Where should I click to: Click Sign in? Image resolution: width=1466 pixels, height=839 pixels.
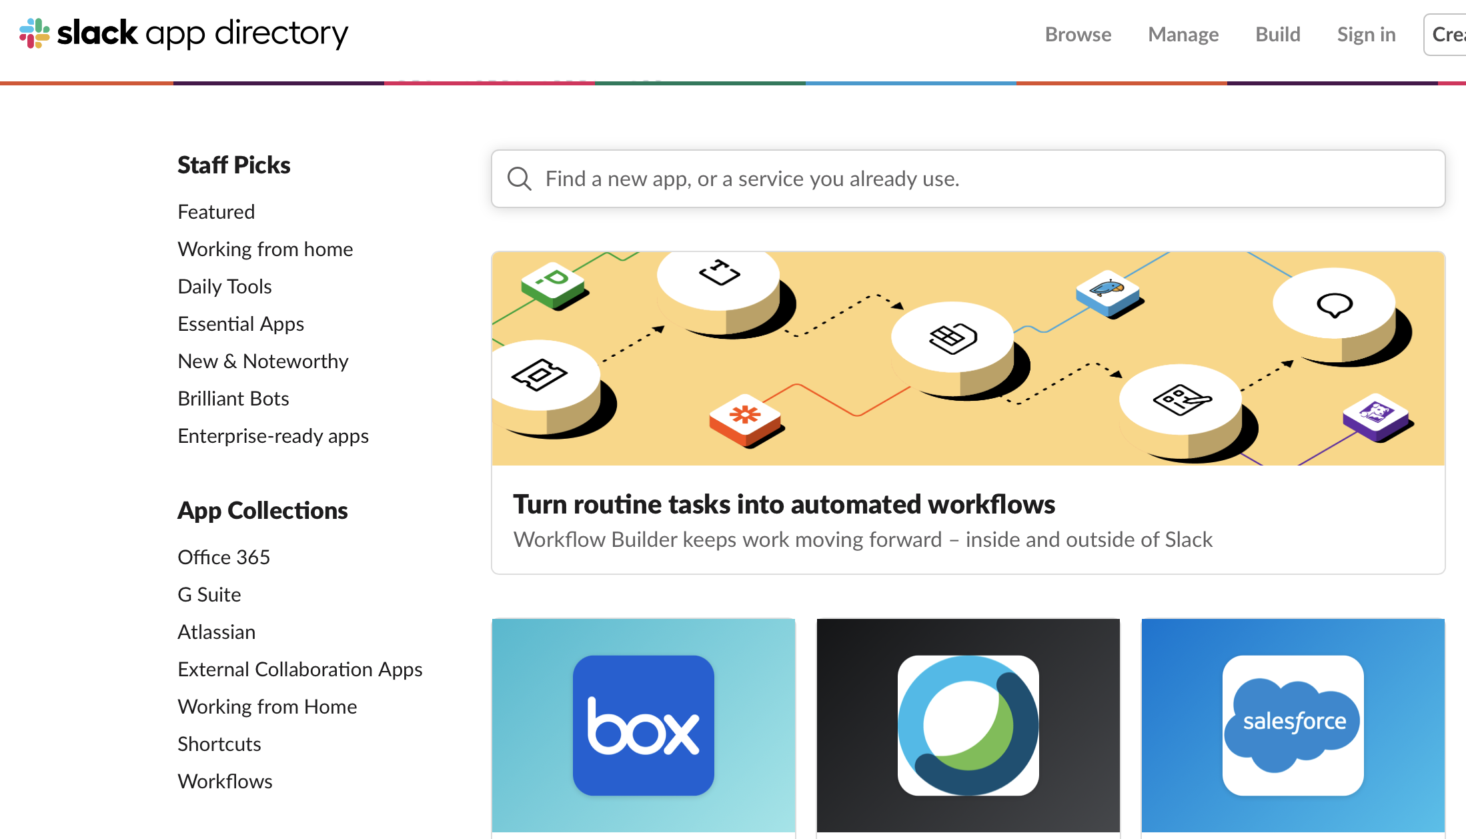click(1365, 34)
